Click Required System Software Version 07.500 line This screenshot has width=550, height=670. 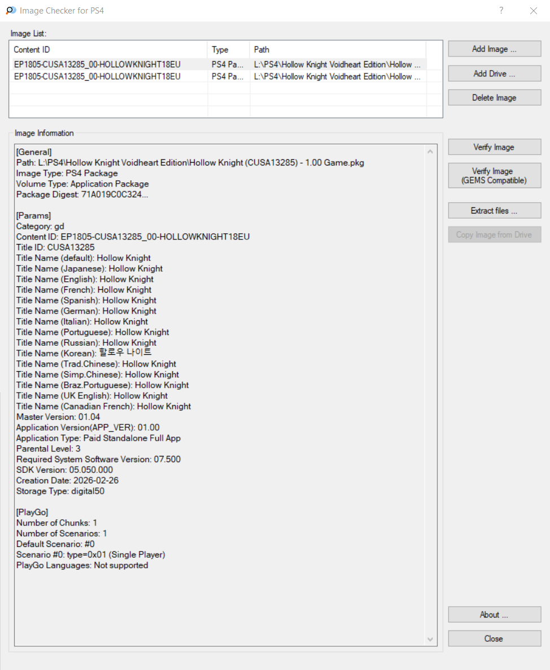[98, 459]
